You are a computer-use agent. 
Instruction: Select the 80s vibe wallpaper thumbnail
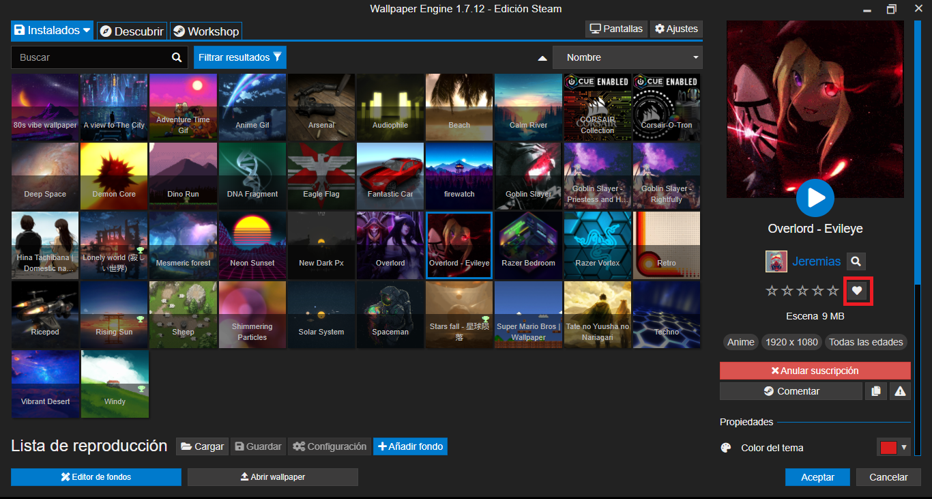[45, 106]
